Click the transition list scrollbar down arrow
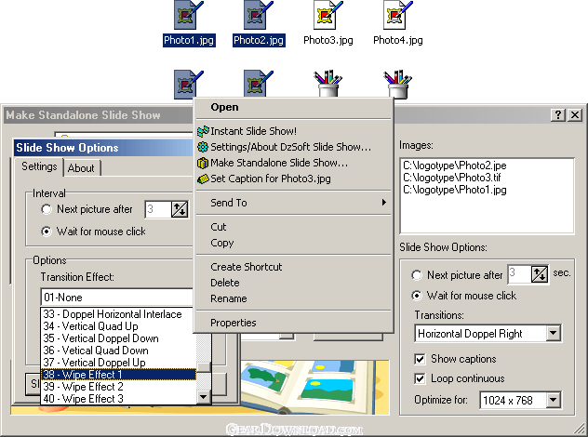 point(204,396)
